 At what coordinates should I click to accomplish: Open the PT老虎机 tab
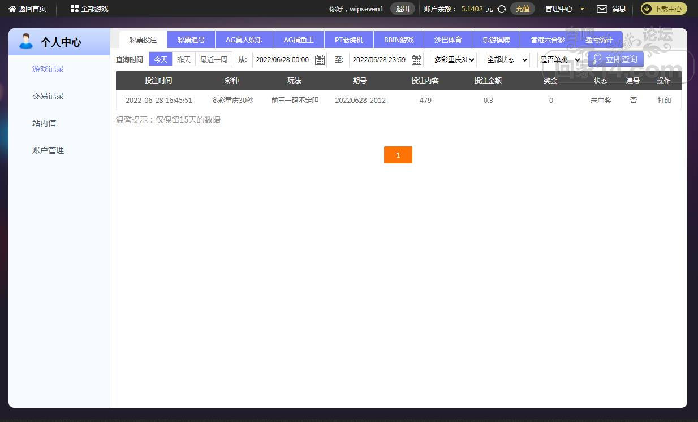[x=349, y=40]
